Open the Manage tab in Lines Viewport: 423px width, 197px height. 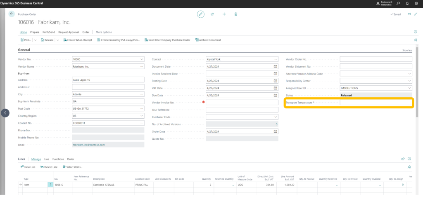point(36,159)
